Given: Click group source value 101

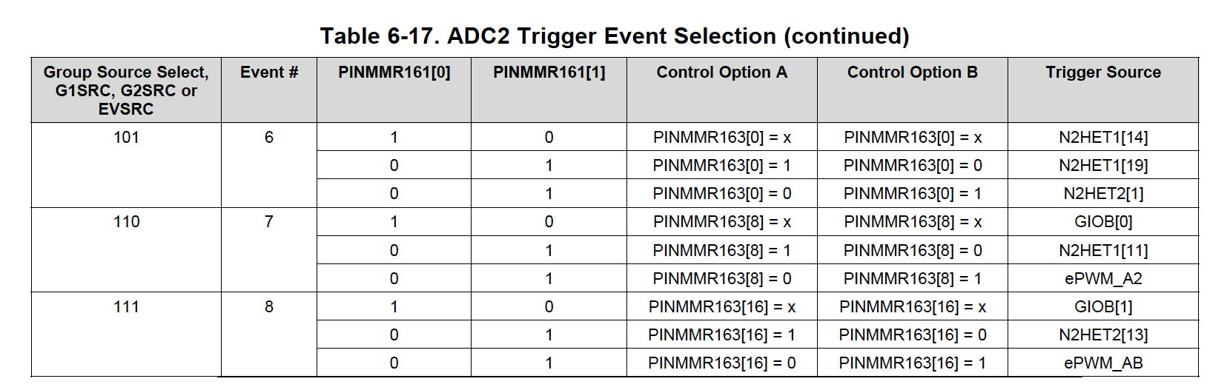Looking at the screenshot, I should click(x=126, y=137).
